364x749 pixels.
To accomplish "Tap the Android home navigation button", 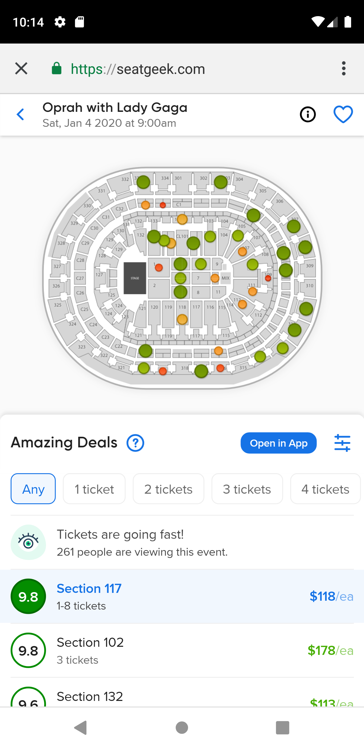I will [182, 727].
